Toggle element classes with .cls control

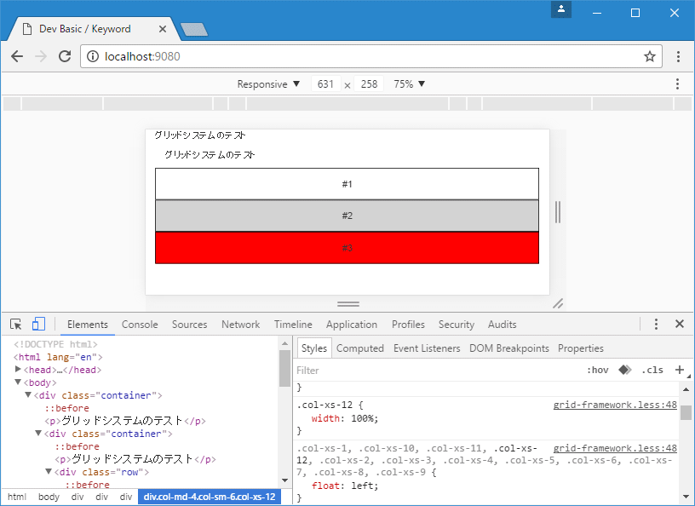[652, 370]
